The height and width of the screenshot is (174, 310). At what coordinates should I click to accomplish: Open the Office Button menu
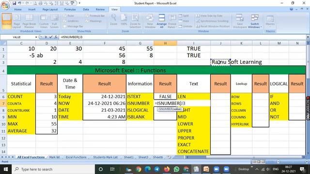pos(5,5)
